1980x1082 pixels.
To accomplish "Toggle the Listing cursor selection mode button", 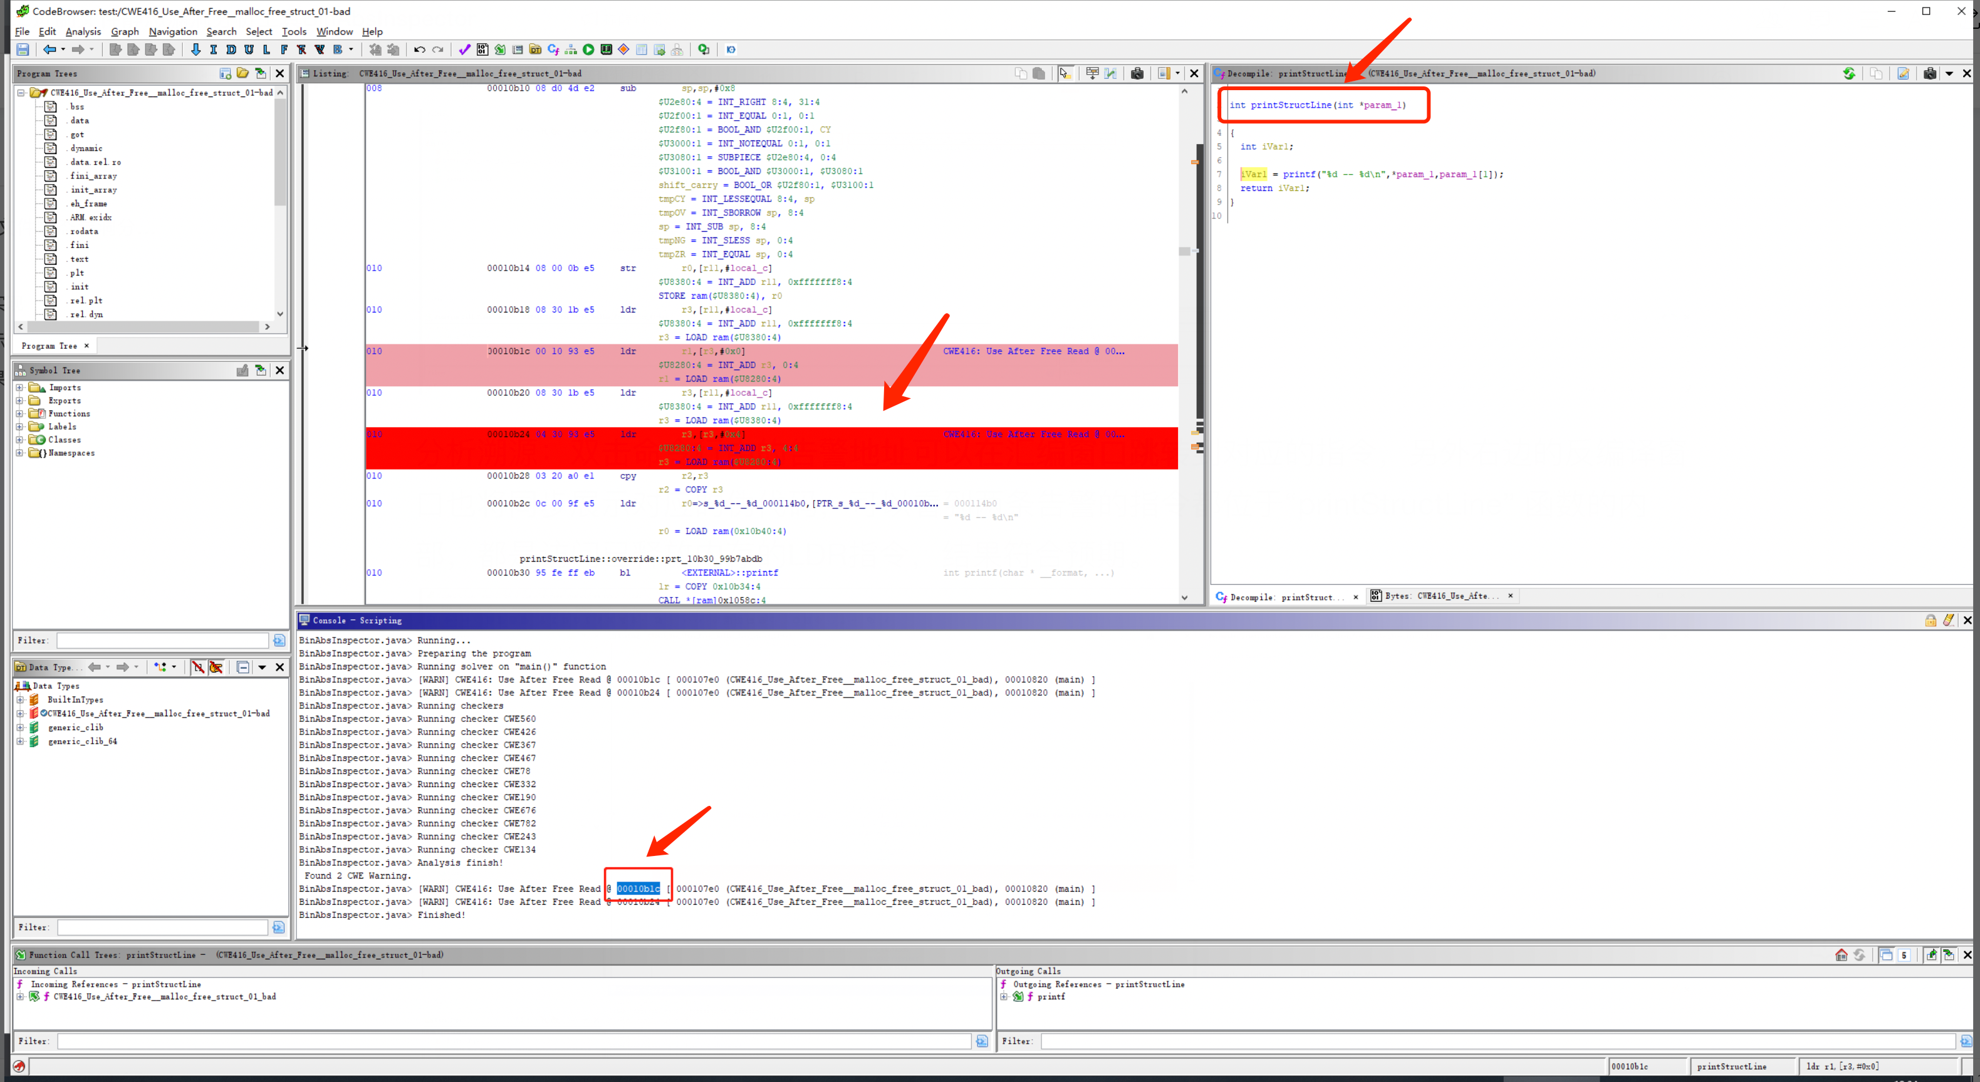I will [1065, 74].
